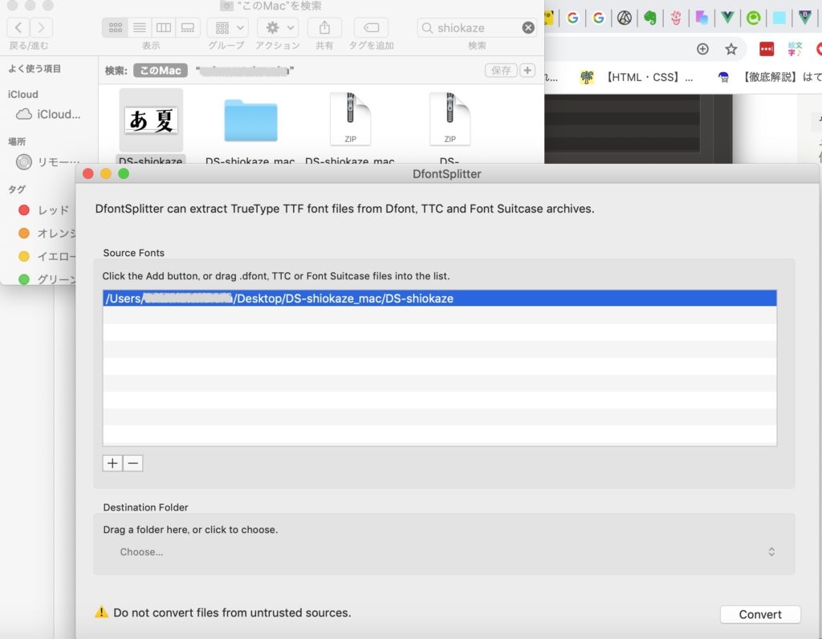Open the Finder action gear menu
822x639 pixels.
pos(279,27)
